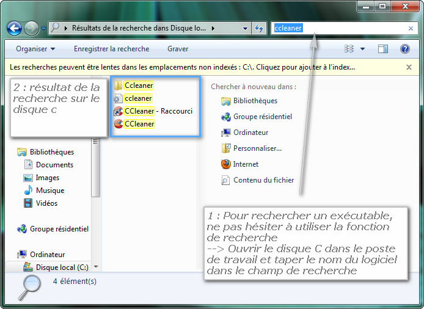The width and height of the screenshot is (424, 309).
Task: Expand chevron after 'Disque lo...' in address bar
Action: click(213, 28)
